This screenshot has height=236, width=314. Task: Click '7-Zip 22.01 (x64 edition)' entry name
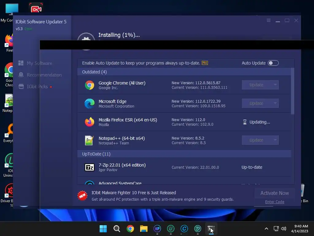[x=122, y=165]
